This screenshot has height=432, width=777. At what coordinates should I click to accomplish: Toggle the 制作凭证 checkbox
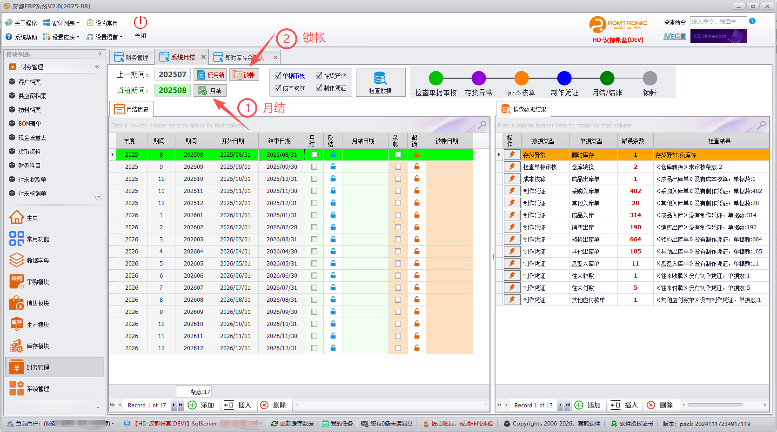pos(319,87)
